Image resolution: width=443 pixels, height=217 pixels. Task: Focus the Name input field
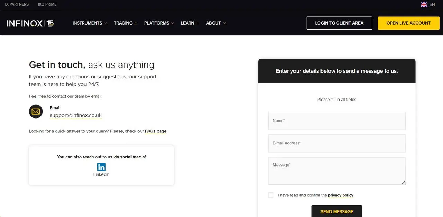point(337,121)
